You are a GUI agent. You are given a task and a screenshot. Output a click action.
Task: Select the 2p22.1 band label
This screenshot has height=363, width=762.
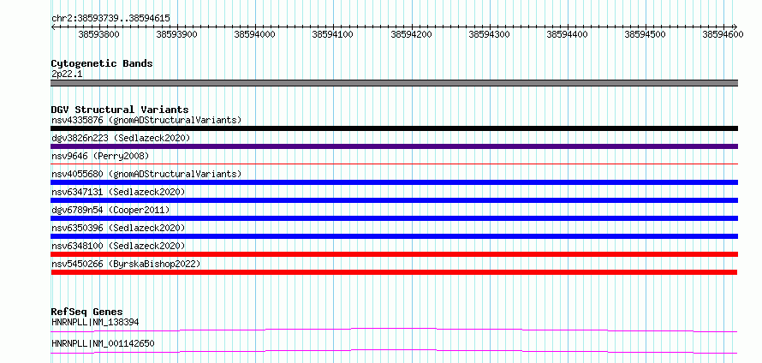click(67, 74)
